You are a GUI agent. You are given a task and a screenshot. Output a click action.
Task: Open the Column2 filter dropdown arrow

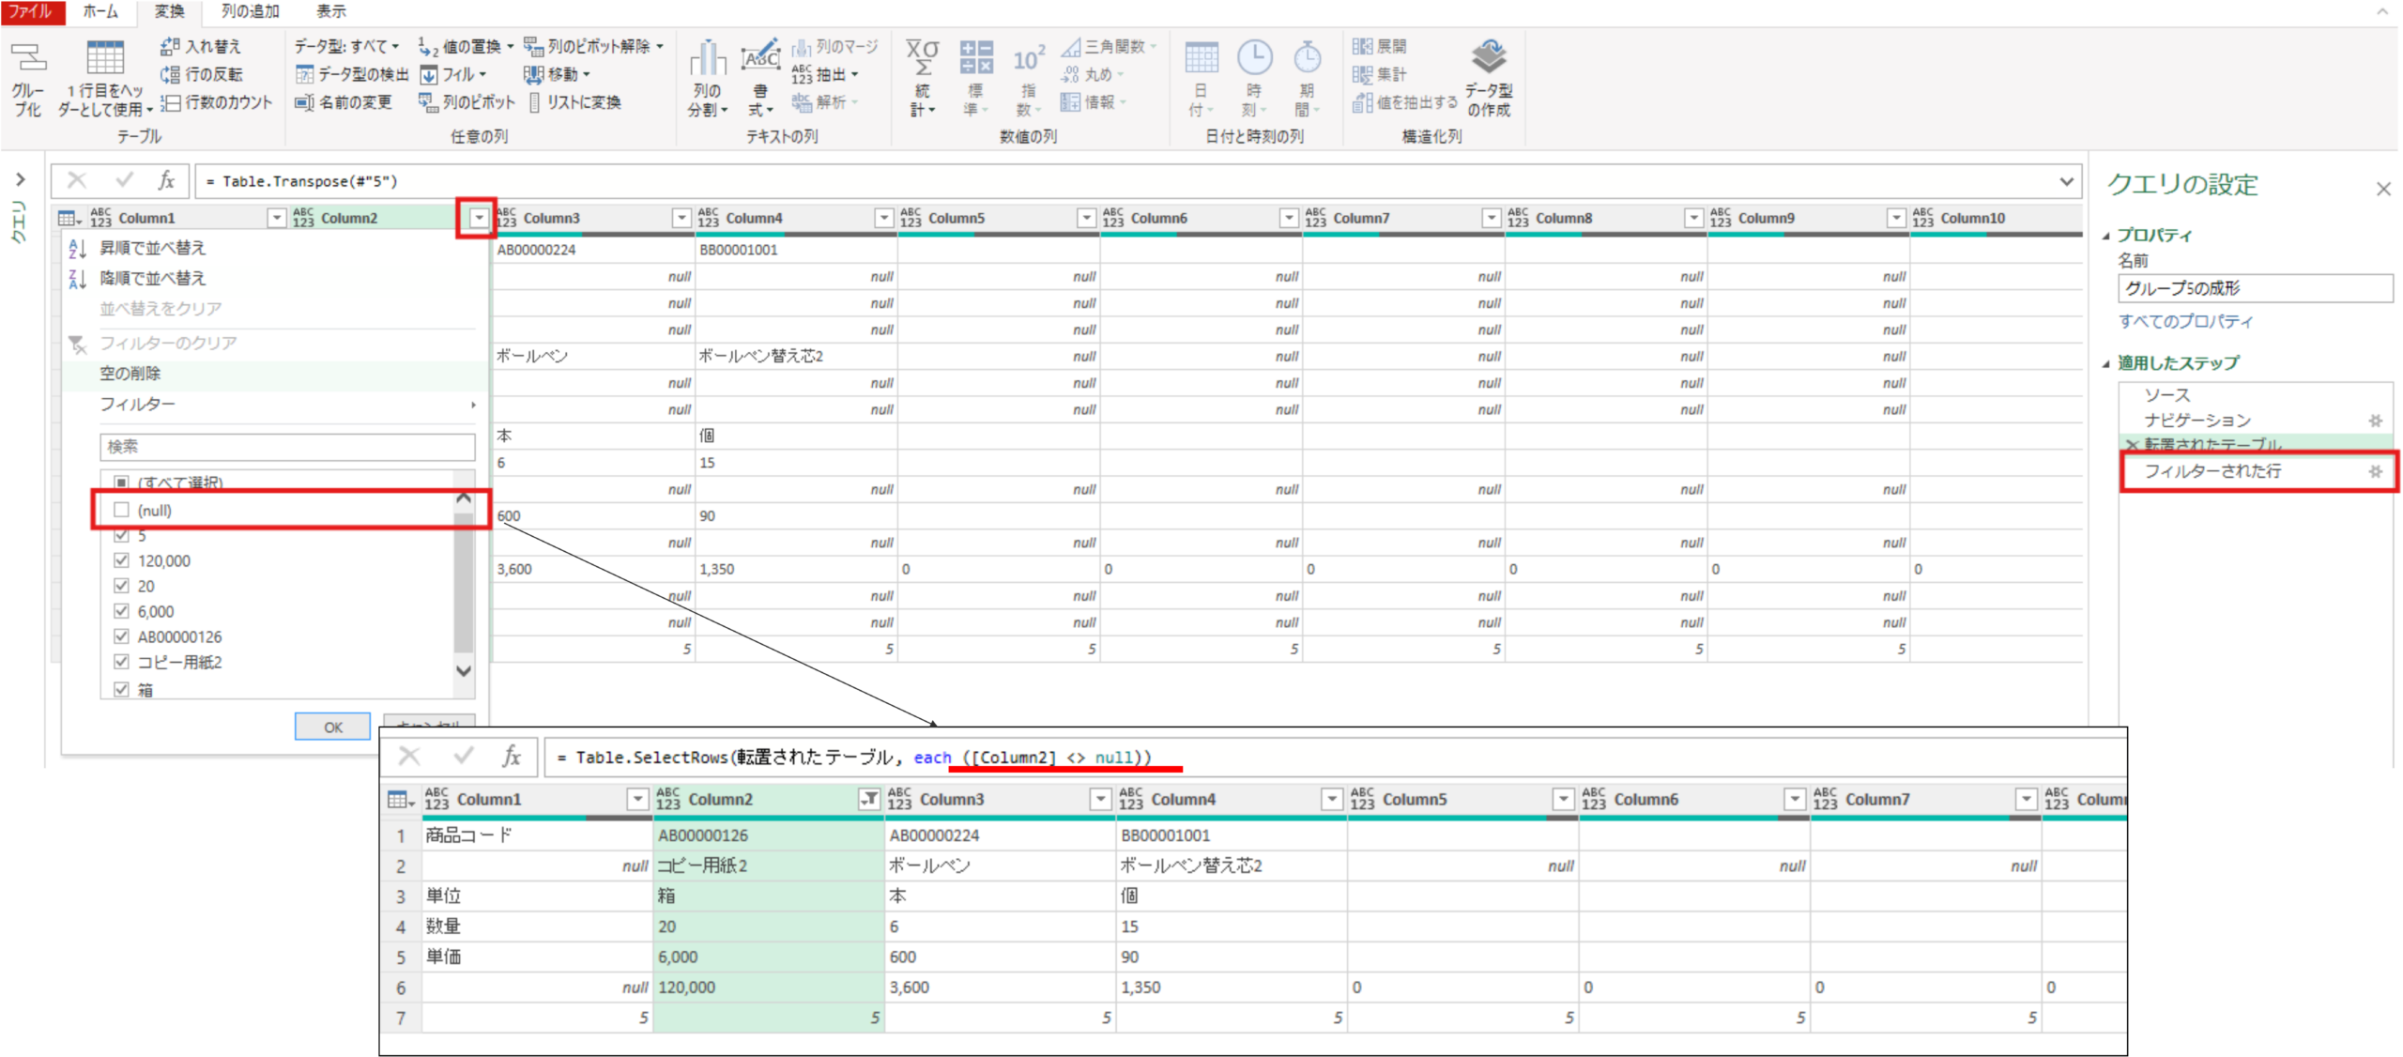(x=479, y=218)
